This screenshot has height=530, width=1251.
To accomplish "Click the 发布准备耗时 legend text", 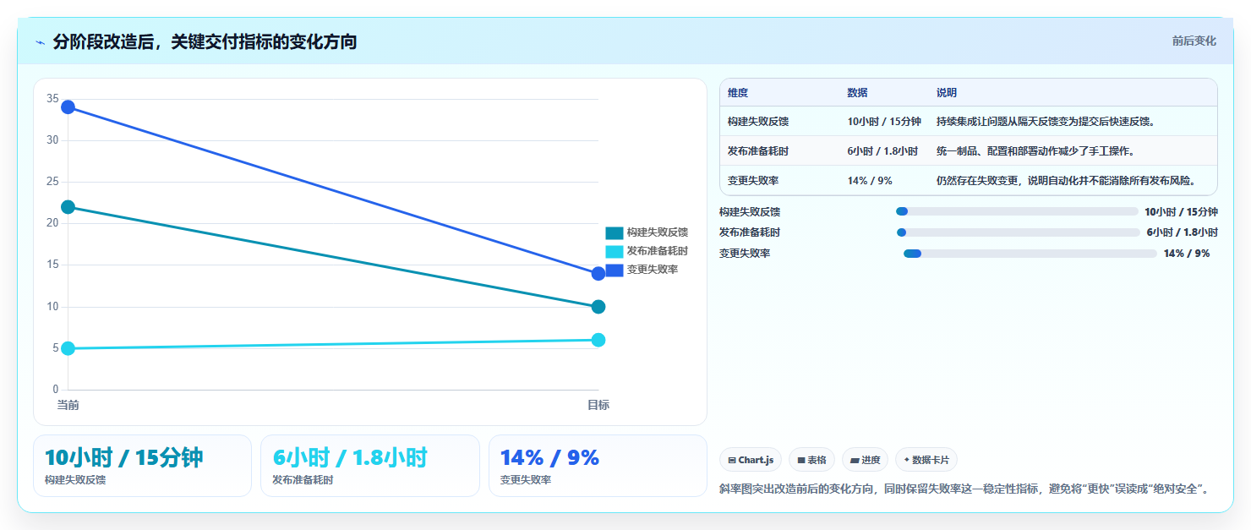I will coord(658,251).
